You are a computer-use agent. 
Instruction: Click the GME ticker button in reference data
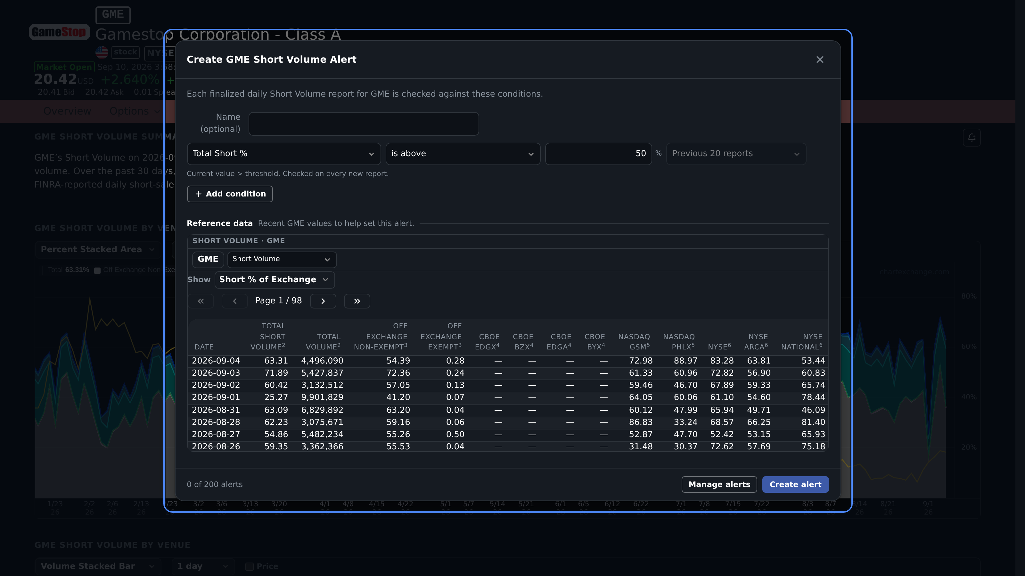208,259
